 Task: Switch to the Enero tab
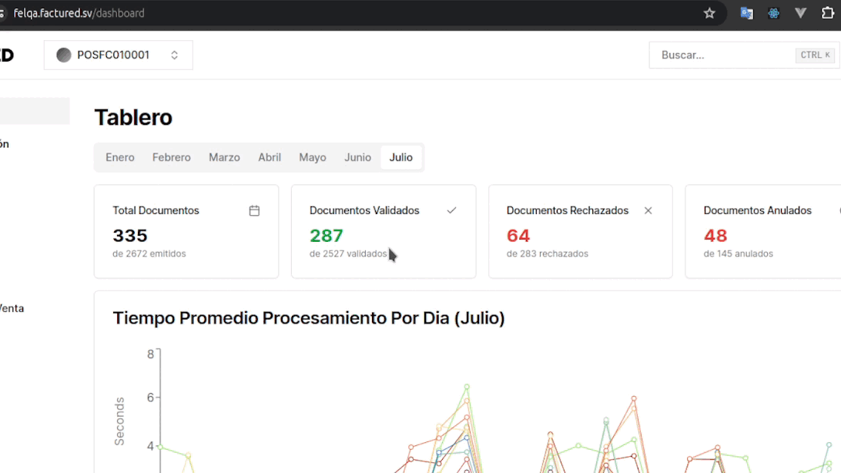(119, 157)
